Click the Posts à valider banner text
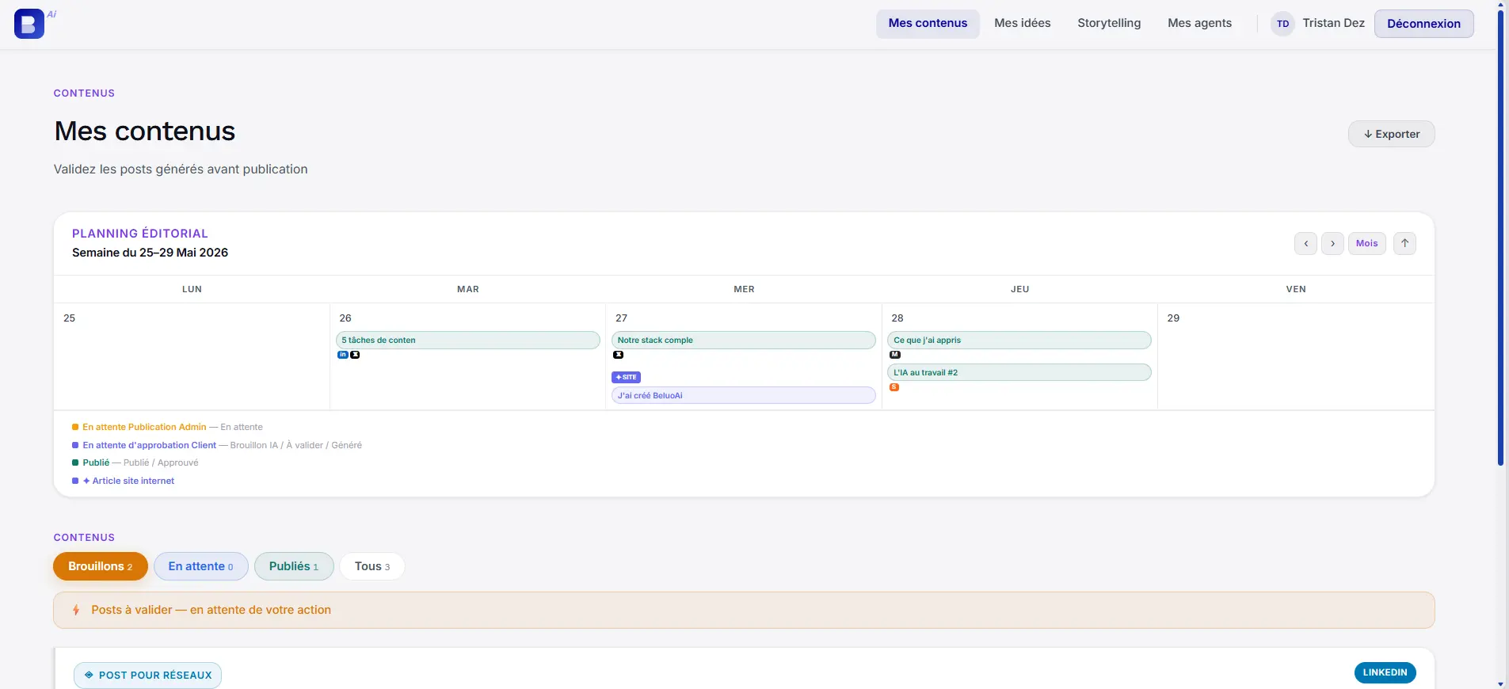This screenshot has width=1509, height=689. pos(211,610)
